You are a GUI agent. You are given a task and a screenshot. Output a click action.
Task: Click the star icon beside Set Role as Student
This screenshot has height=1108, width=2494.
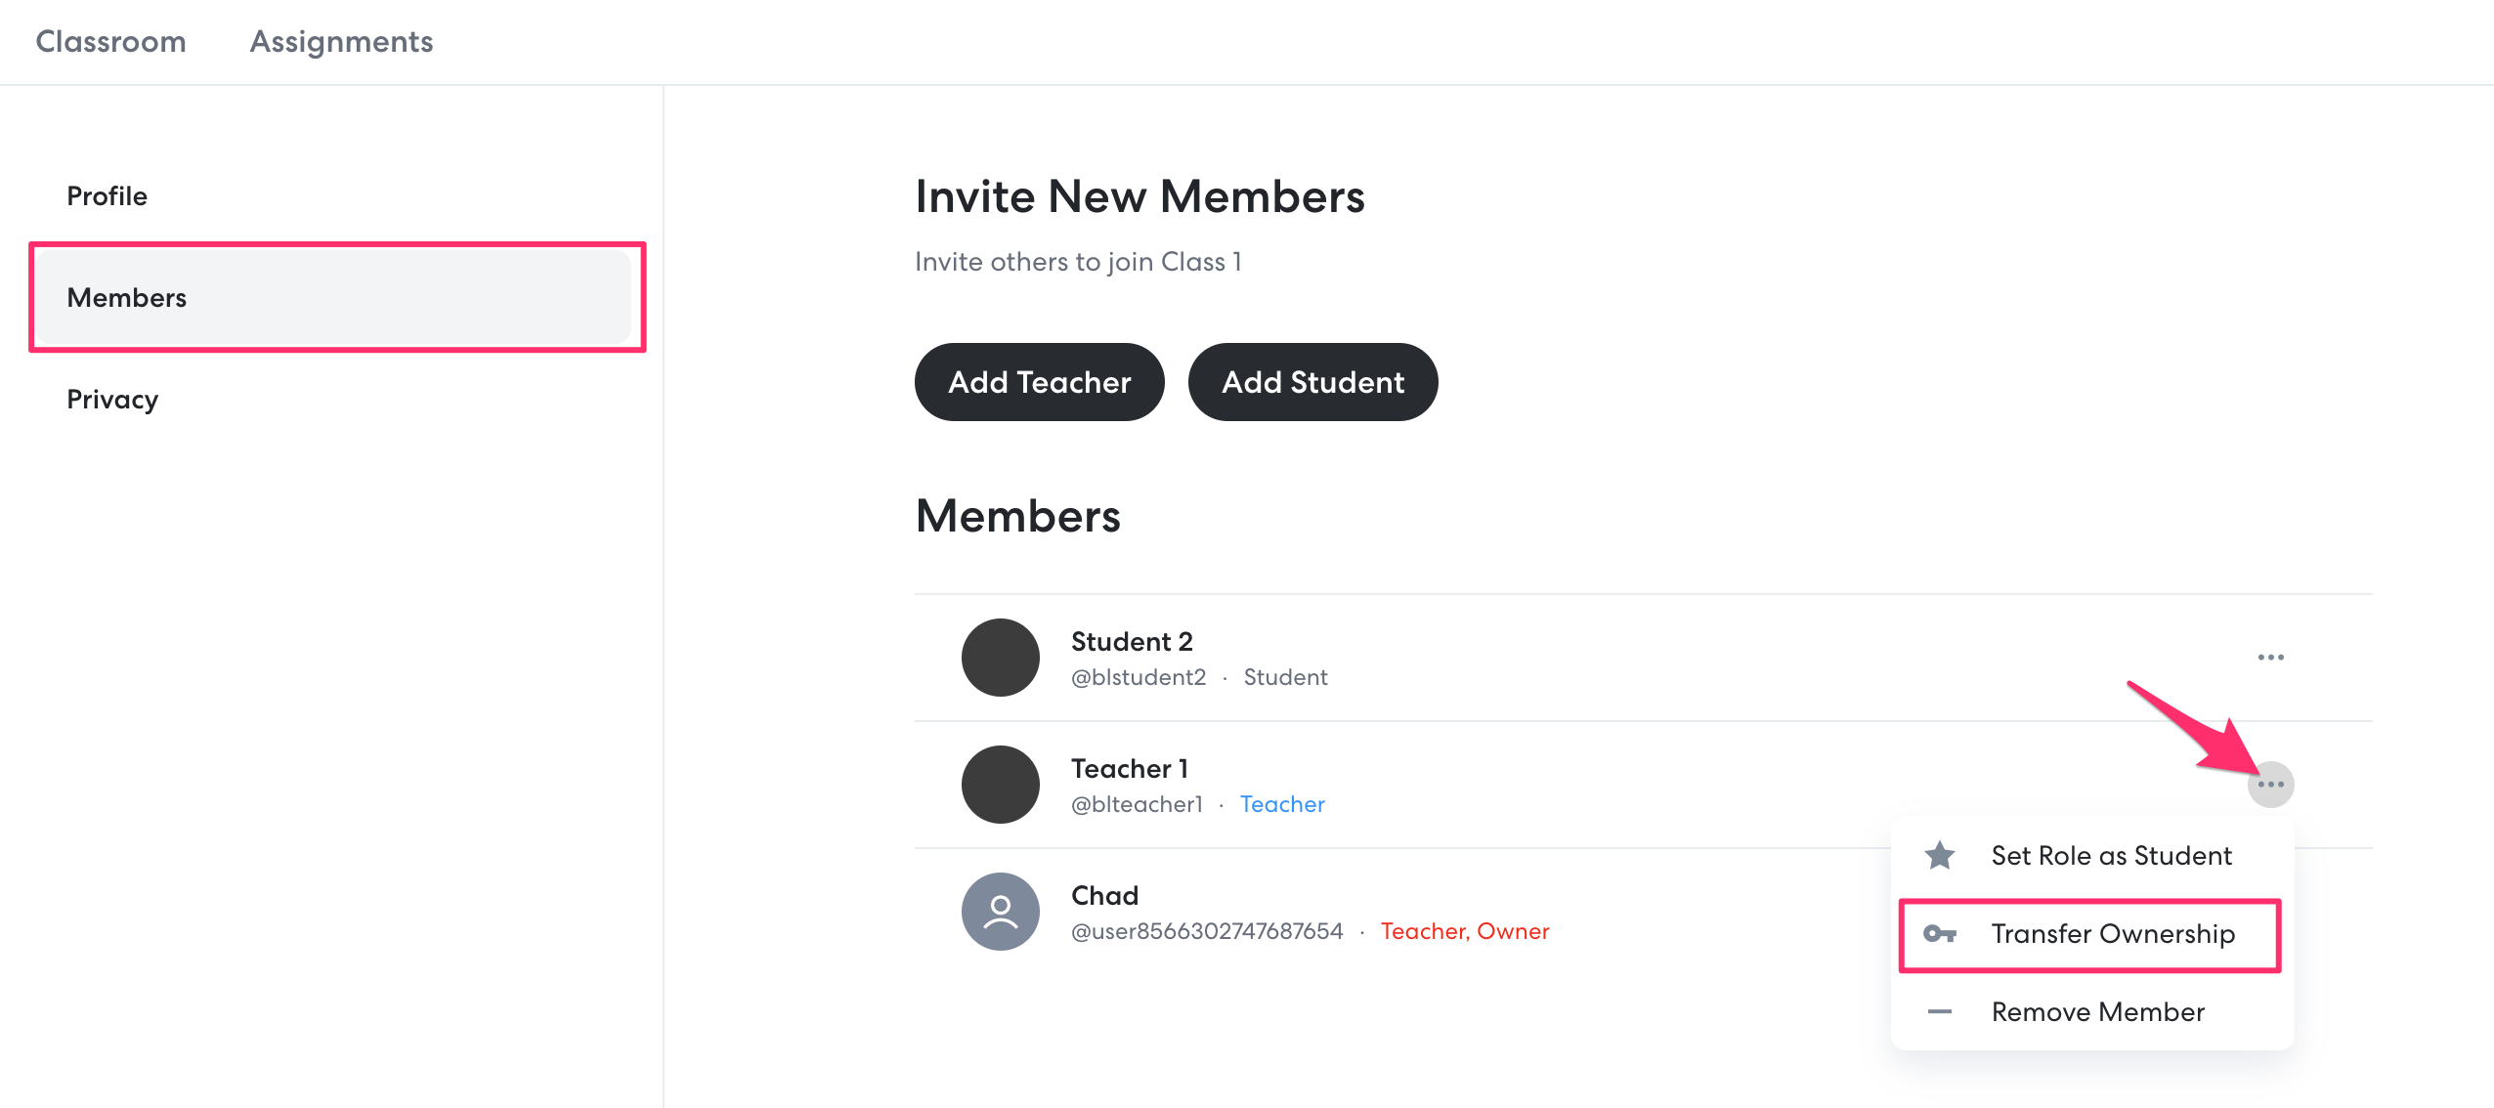1940,856
